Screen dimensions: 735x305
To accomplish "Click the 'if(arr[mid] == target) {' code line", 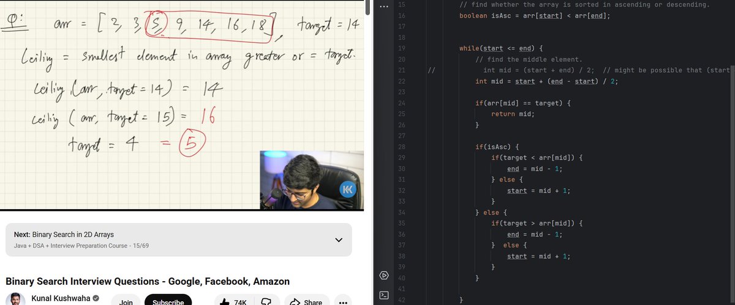I will (x=523, y=103).
